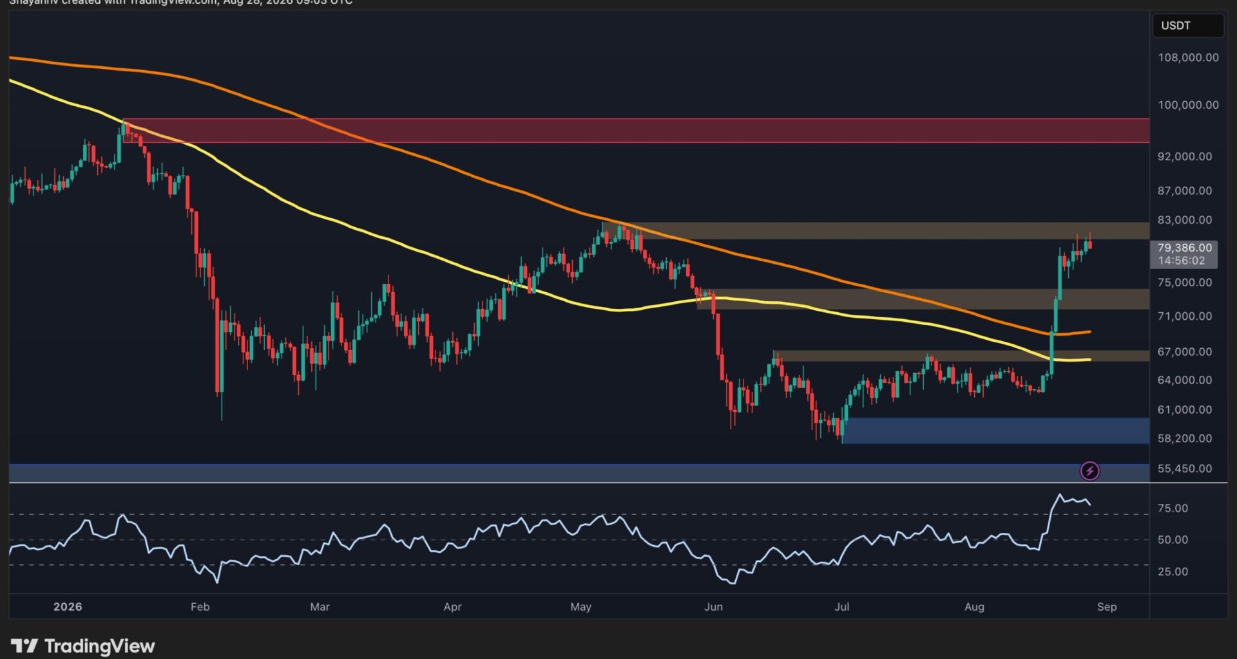This screenshot has width=1237, height=659.
Task: Click the 83,000.00 price axis label
Action: [x=1185, y=219]
